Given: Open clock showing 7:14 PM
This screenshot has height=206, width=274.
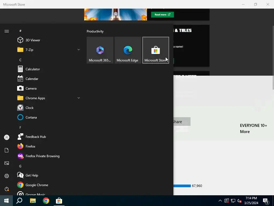Looking at the screenshot, I should point(251,201).
